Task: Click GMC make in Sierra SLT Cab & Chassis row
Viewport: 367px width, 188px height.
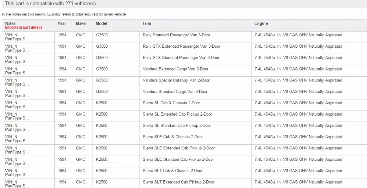Action: (81, 171)
